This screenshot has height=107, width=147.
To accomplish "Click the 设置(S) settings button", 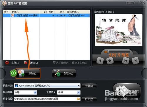I will point(89,86).
